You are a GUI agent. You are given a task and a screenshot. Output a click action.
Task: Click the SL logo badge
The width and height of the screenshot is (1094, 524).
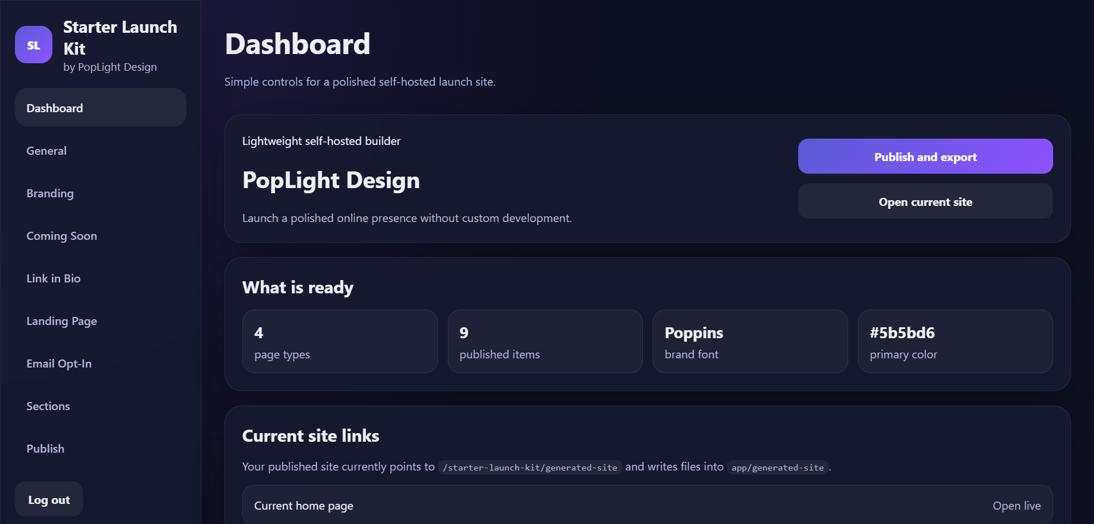click(33, 45)
